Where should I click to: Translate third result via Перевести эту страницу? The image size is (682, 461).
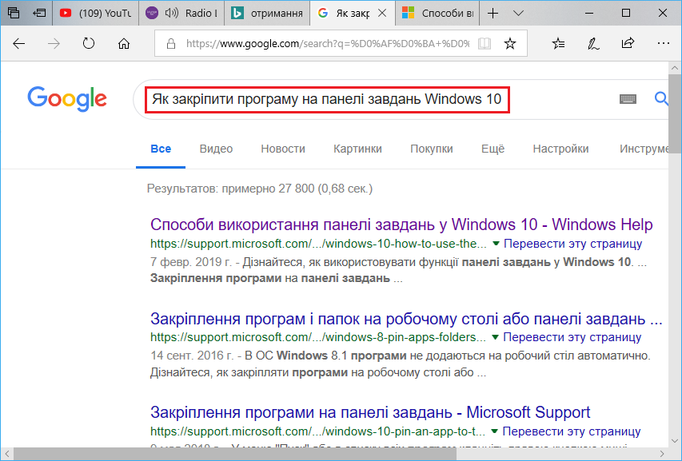[x=572, y=431]
